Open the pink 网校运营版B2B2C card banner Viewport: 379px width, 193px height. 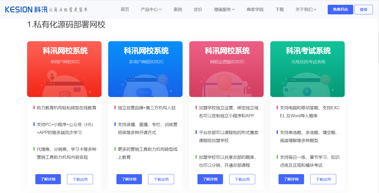click(226, 69)
